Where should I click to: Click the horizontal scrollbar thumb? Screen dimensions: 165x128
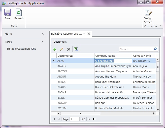point(80,113)
